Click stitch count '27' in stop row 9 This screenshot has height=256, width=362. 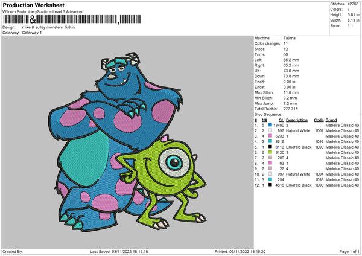282,168
